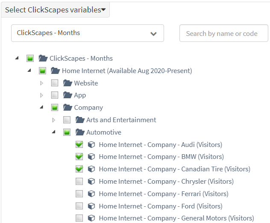Check the General Motors (Visitors) checkbox
Image resolution: width=270 pixels, height=223 pixels.
[x=79, y=218]
